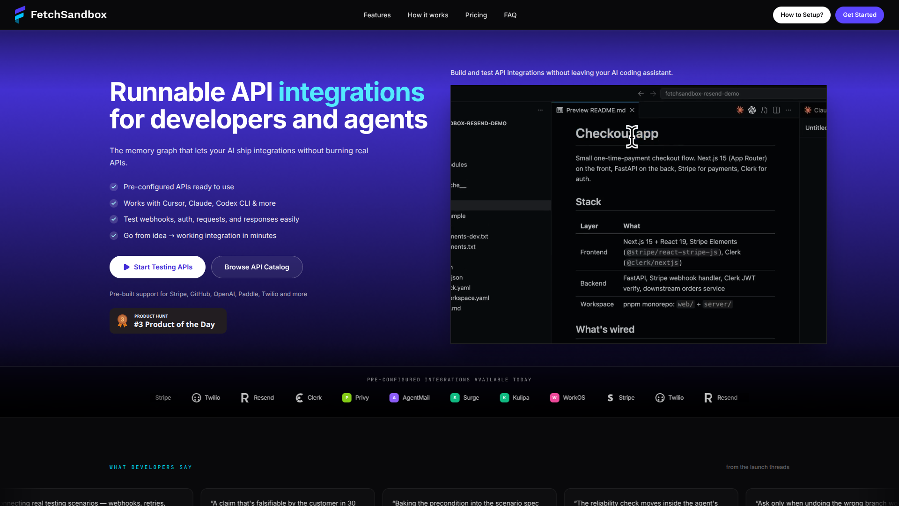Go back using the demo editor's left arrow

(x=641, y=94)
